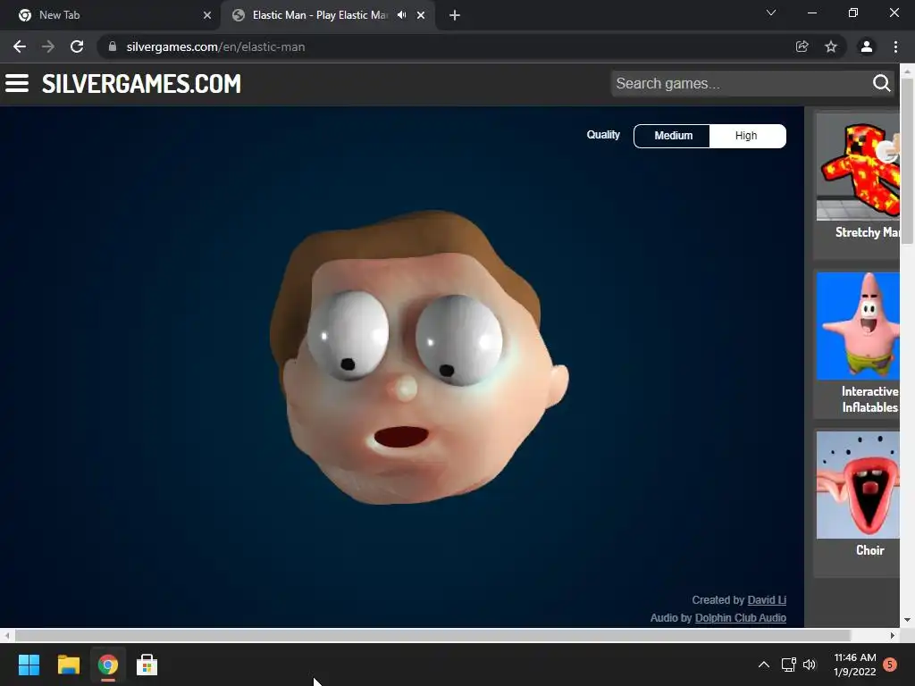Click the Chrome taskbar icon

108,665
